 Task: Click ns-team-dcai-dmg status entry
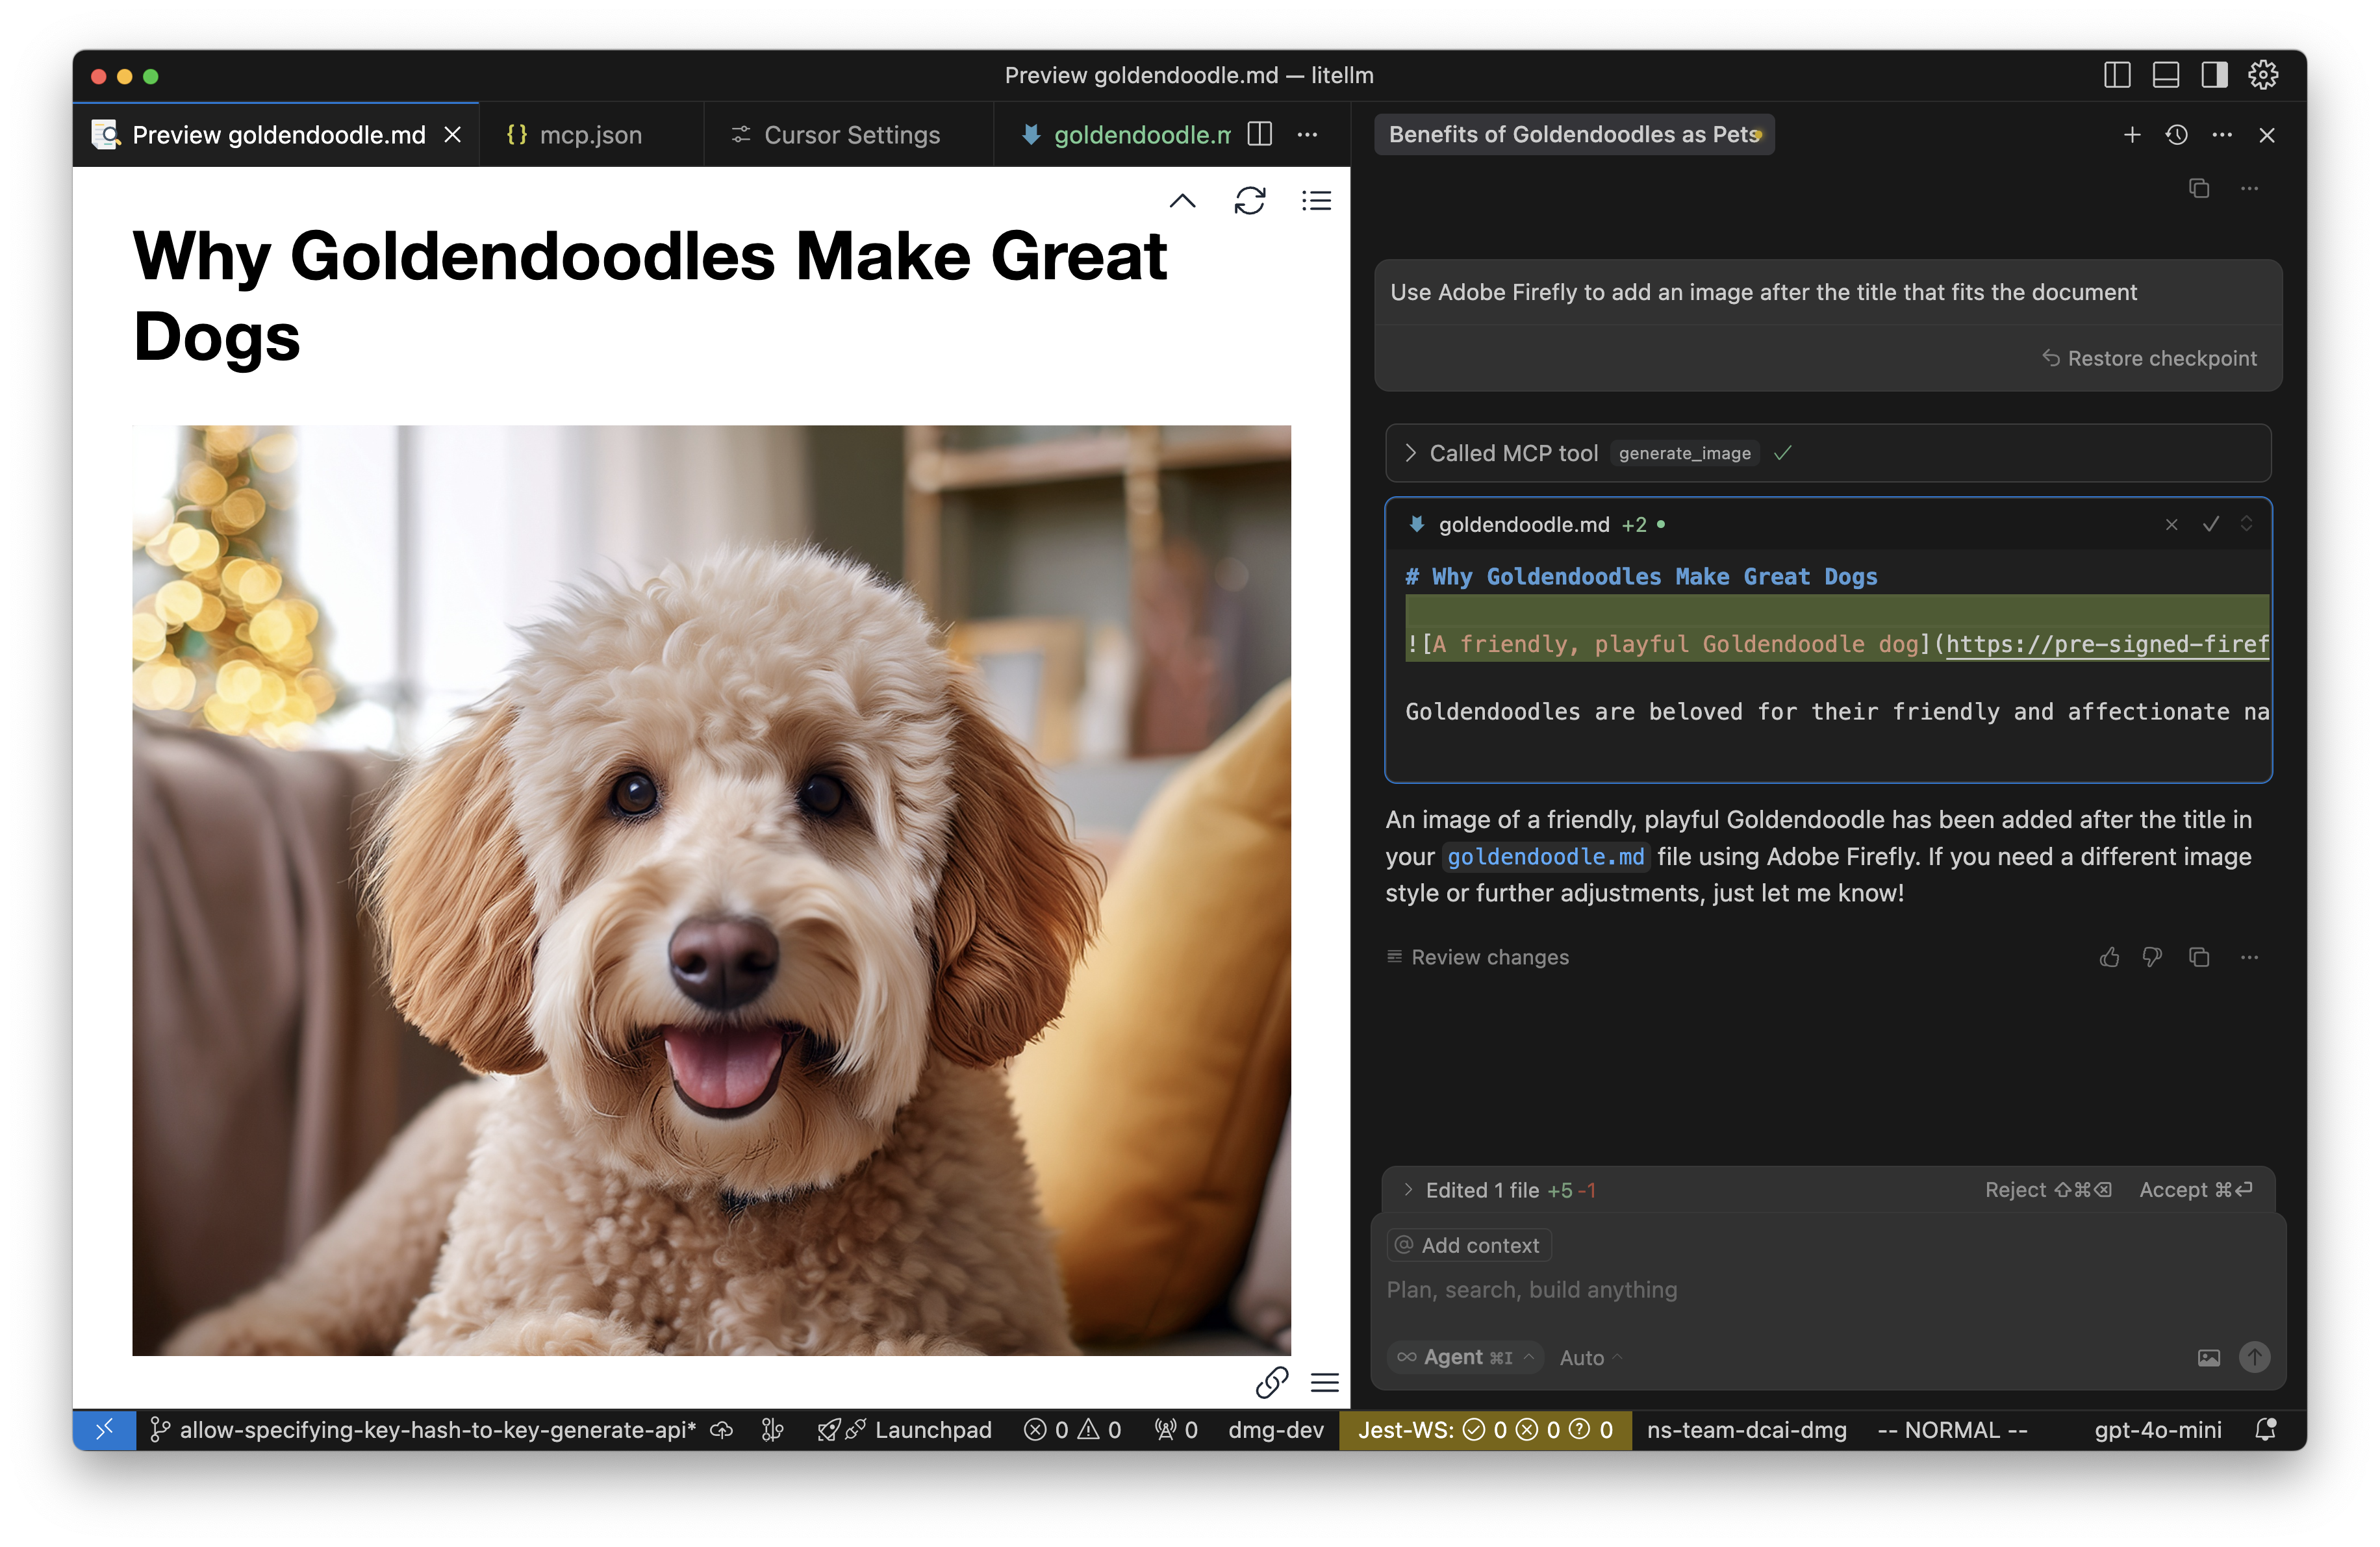[x=1746, y=1430]
